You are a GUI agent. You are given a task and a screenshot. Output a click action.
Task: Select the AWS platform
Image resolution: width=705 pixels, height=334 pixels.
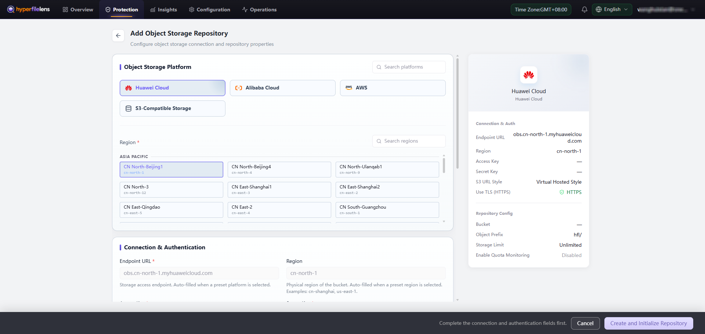click(x=393, y=88)
